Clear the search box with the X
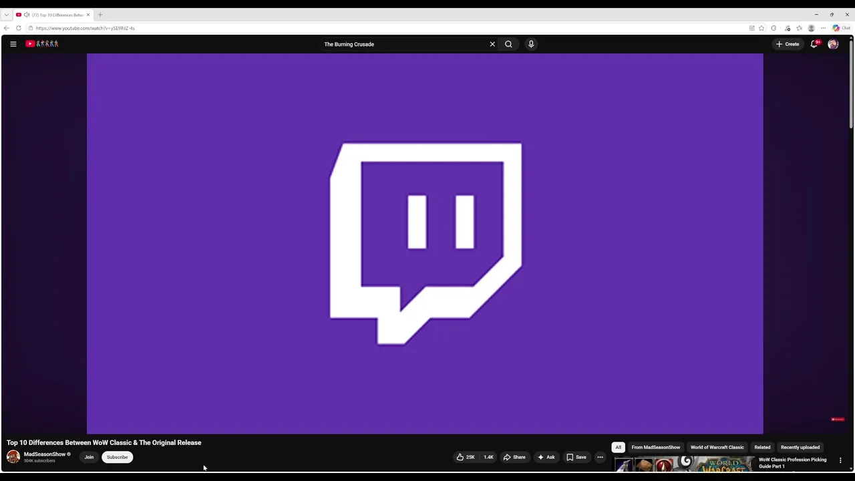The width and height of the screenshot is (855, 481). [x=492, y=44]
